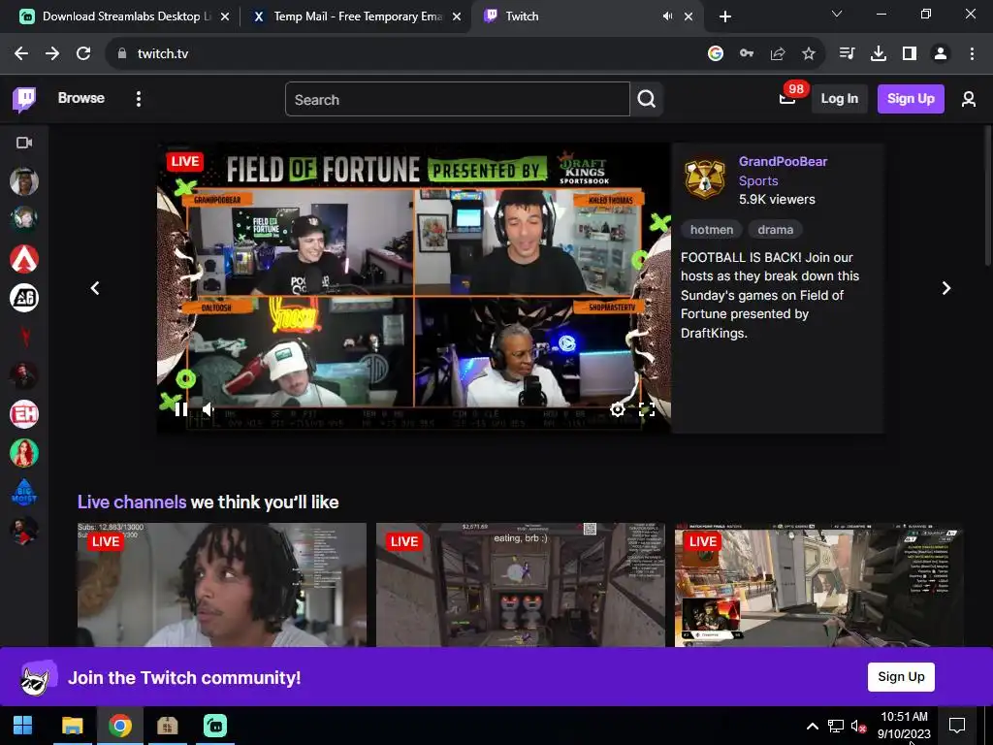993x745 pixels.
Task: Open the user profile icon menu
Action: (x=969, y=99)
